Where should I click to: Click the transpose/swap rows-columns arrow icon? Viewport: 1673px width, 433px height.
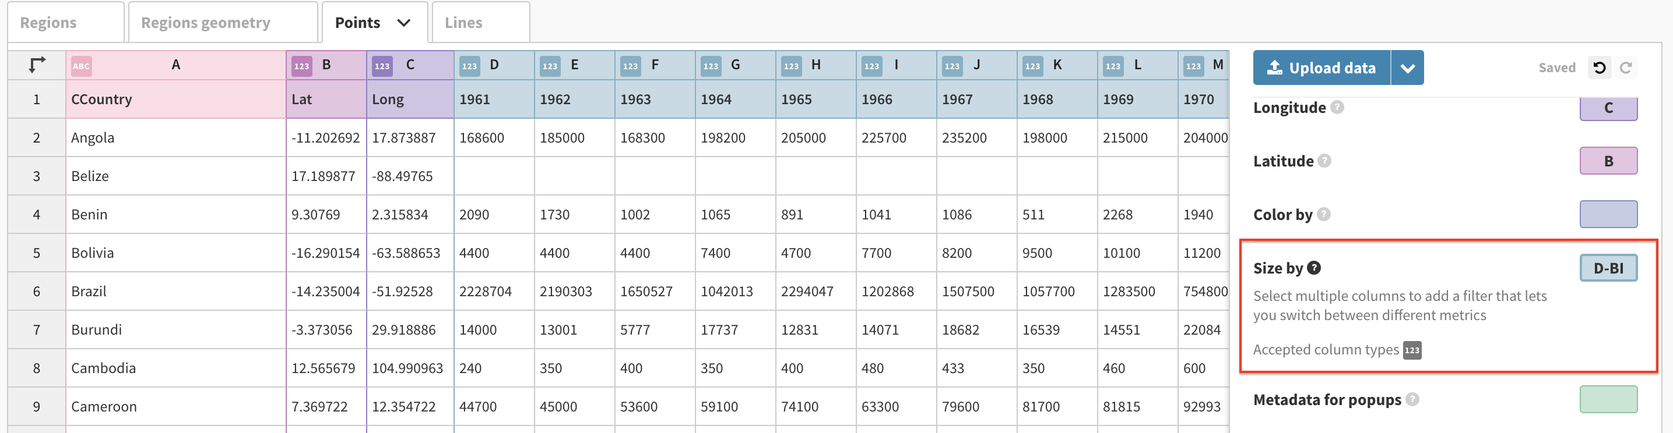point(37,65)
